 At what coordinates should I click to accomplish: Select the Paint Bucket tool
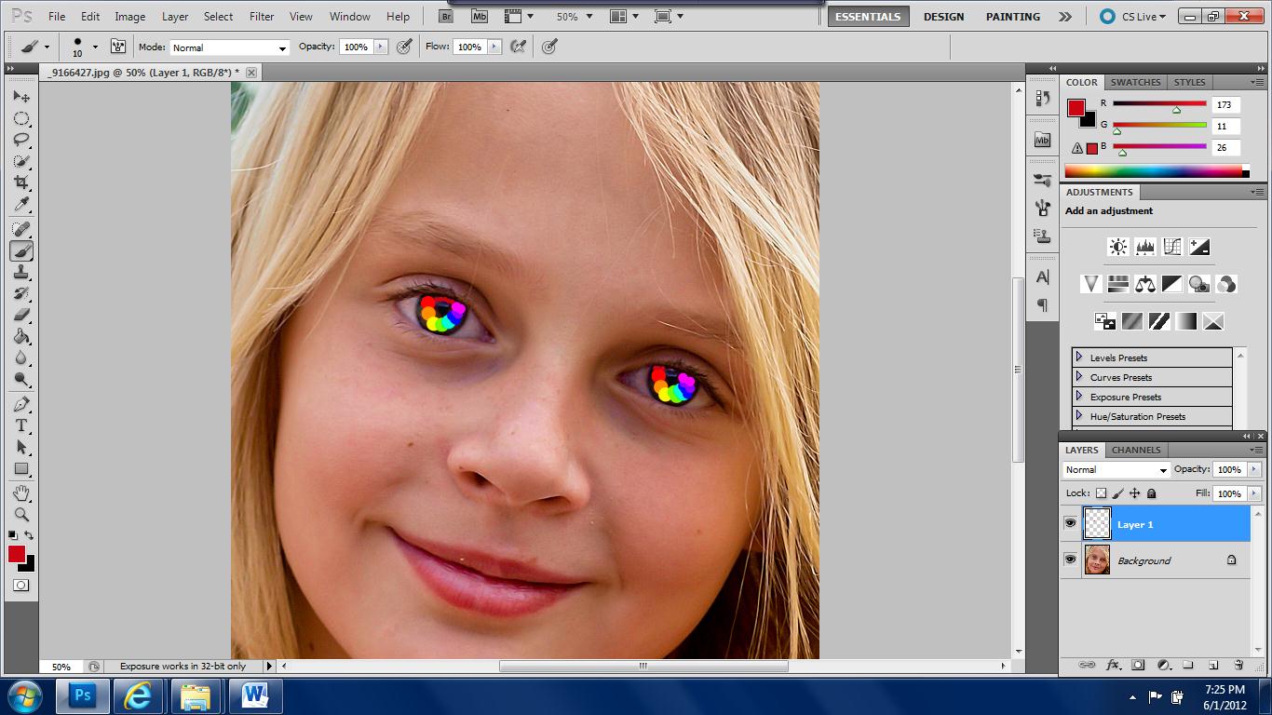(x=21, y=336)
